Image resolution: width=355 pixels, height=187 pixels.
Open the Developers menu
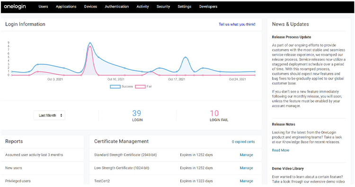click(x=208, y=7)
